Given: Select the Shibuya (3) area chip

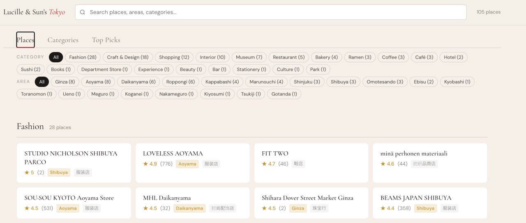Looking at the screenshot, I should 344,82.
